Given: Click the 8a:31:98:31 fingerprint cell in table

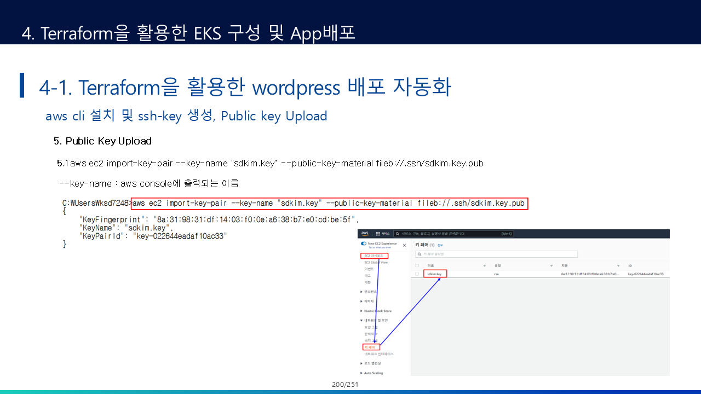Looking at the screenshot, I should point(589,274).
